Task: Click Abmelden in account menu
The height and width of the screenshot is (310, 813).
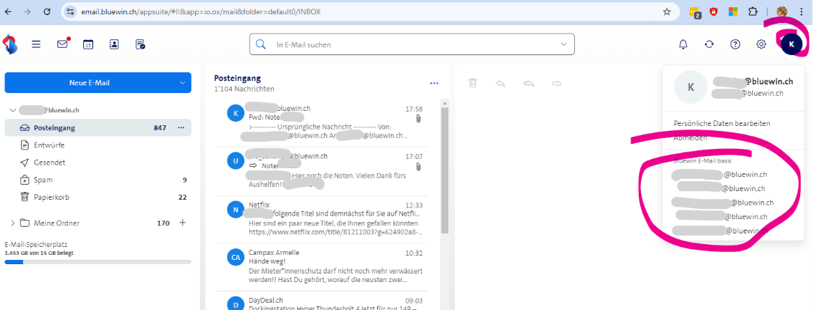Action: [690, 137]
